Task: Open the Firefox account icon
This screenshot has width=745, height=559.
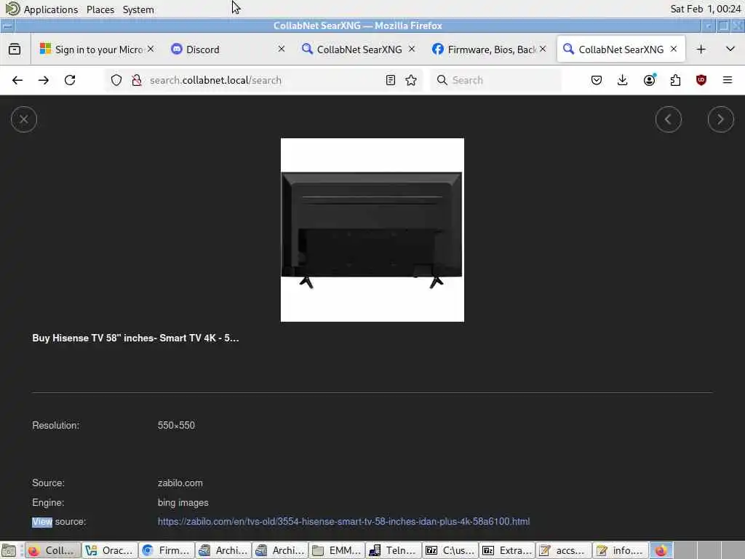Action: (650, 80)
